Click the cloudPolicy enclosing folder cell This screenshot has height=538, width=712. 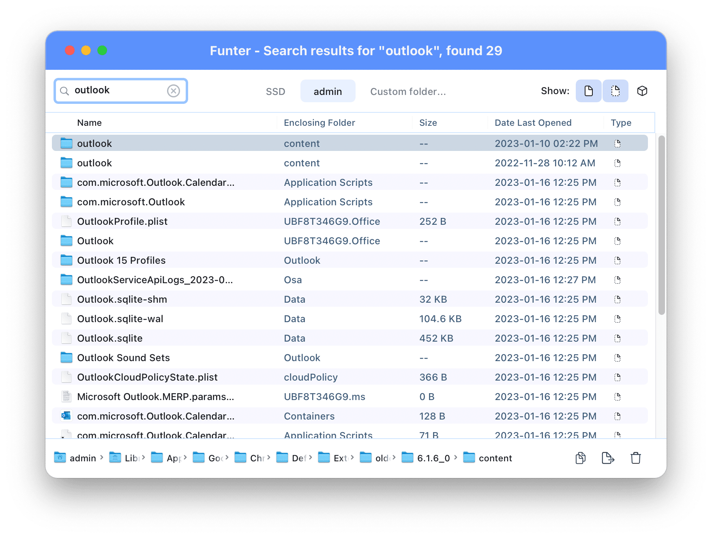[x=311, y=377]
